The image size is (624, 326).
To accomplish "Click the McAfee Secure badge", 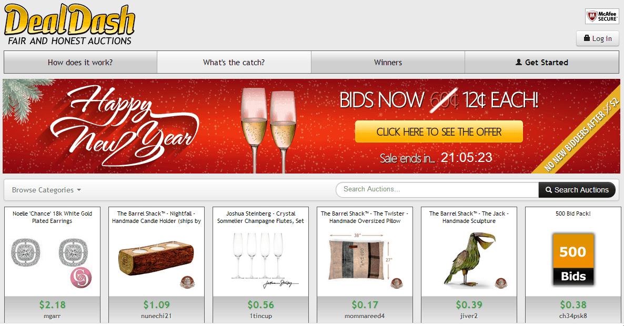I will point(602,16).
